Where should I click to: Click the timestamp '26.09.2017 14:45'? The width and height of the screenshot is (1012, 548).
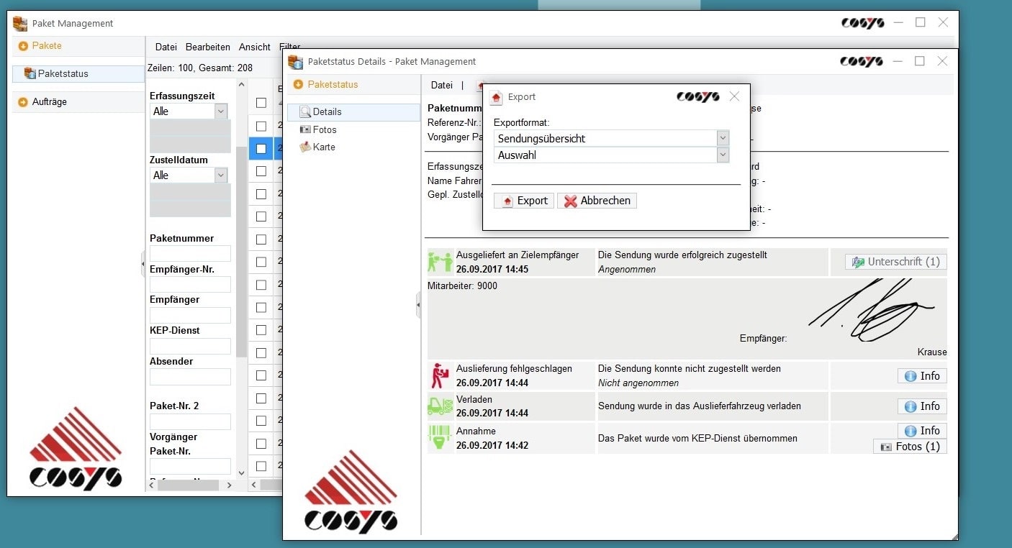click(x=492, y=270)
